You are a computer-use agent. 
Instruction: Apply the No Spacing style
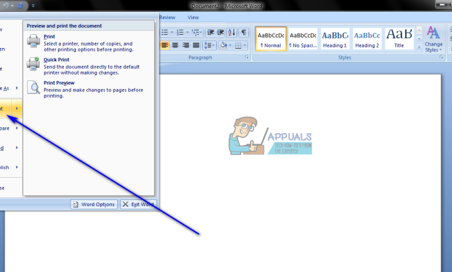303,39
